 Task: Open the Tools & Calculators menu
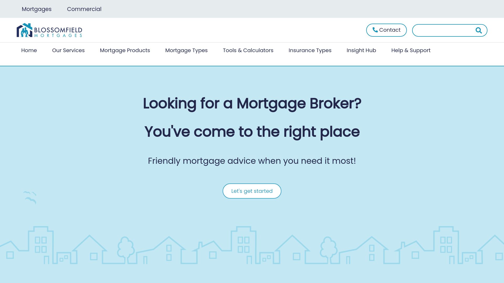click(248, 50)
